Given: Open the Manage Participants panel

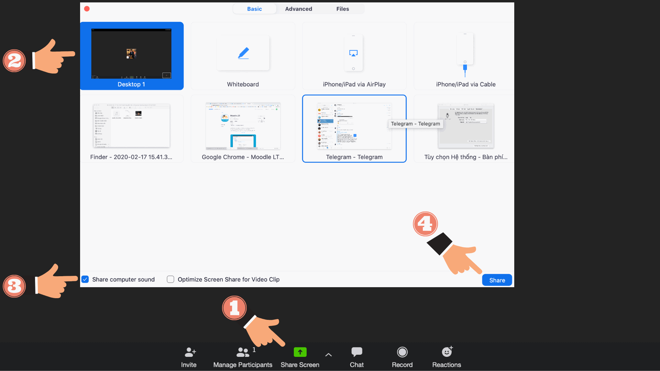Looking at the screenshot, I should coord(243,357).
